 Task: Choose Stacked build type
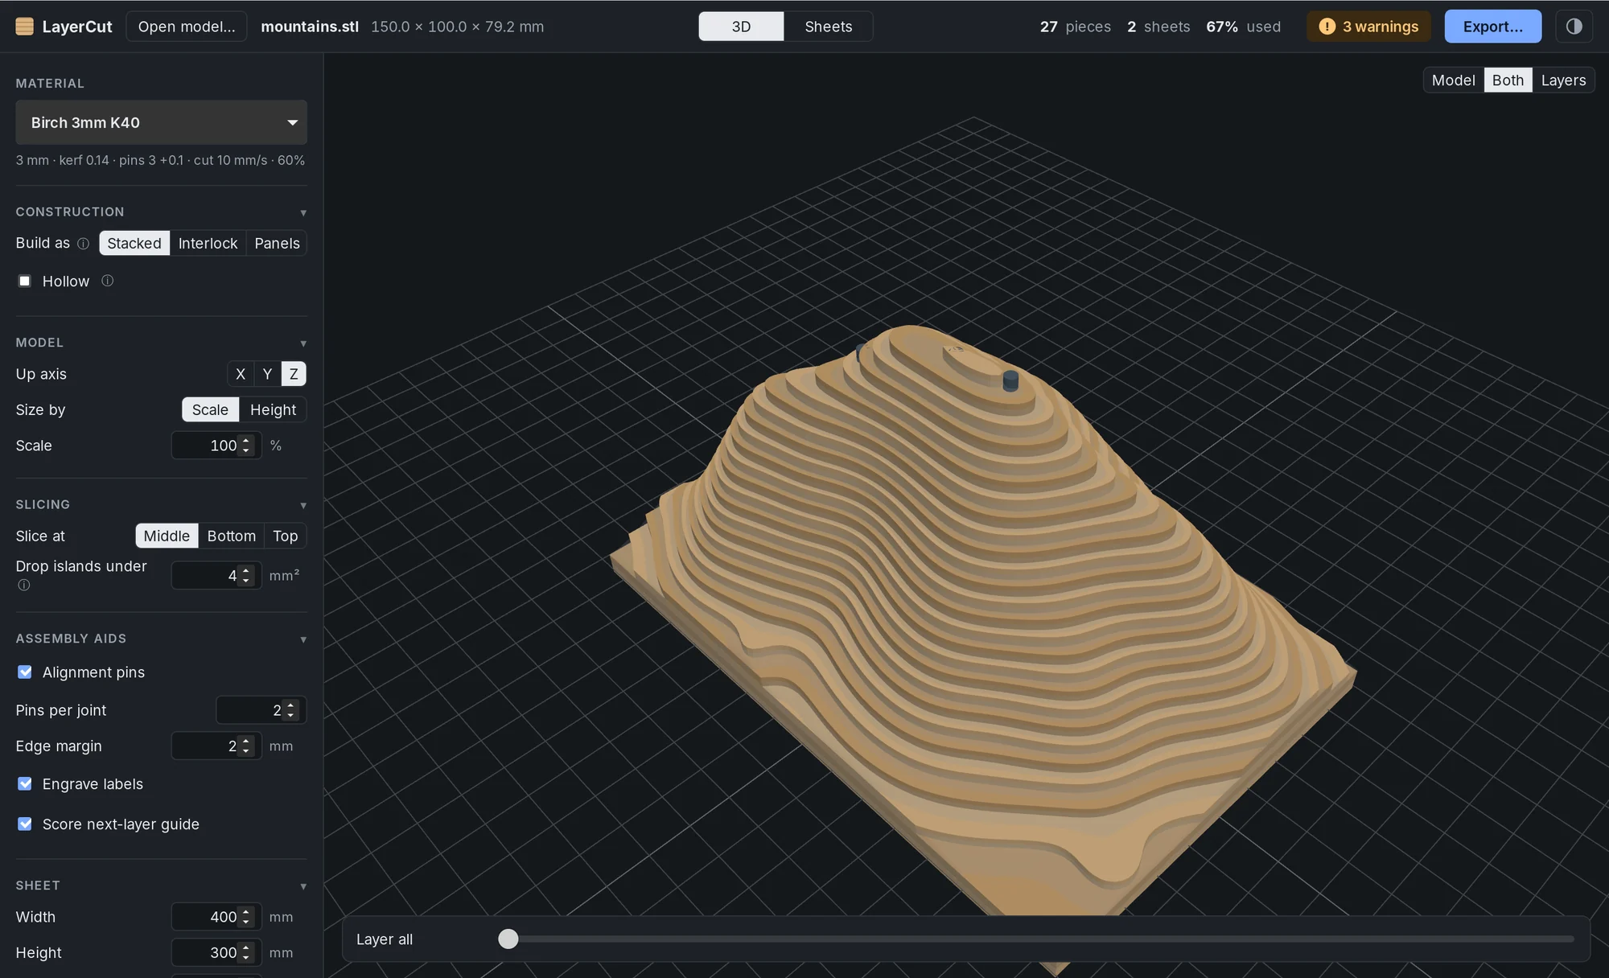click(134, 244)
